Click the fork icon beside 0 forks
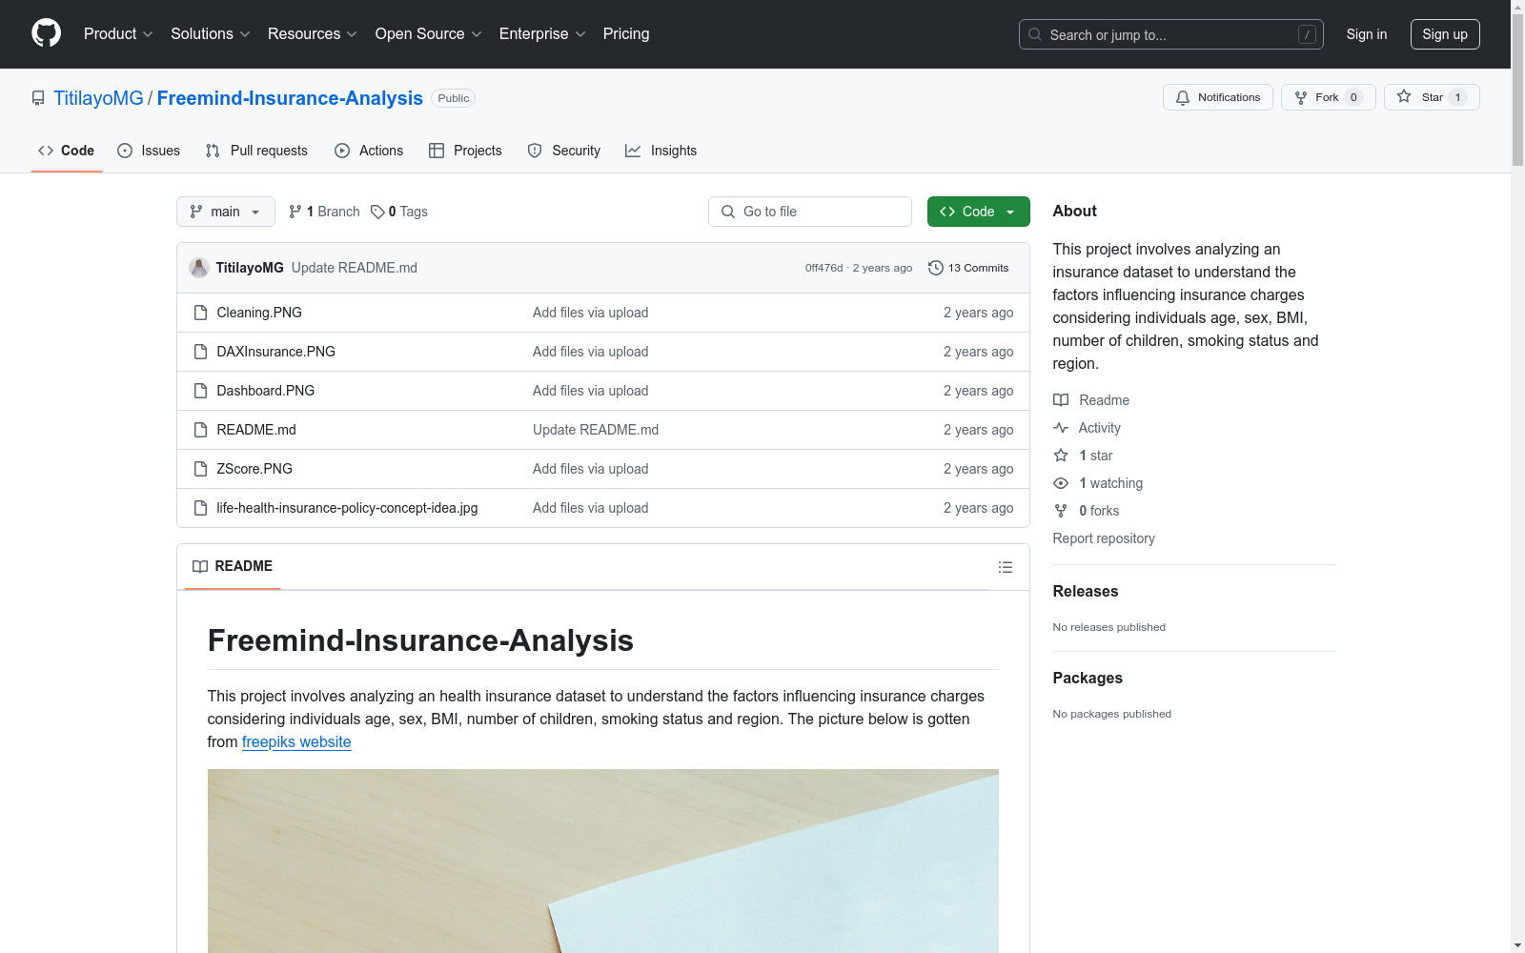The width and height of the screenshot is (1525, 953). pos(1061,511)
